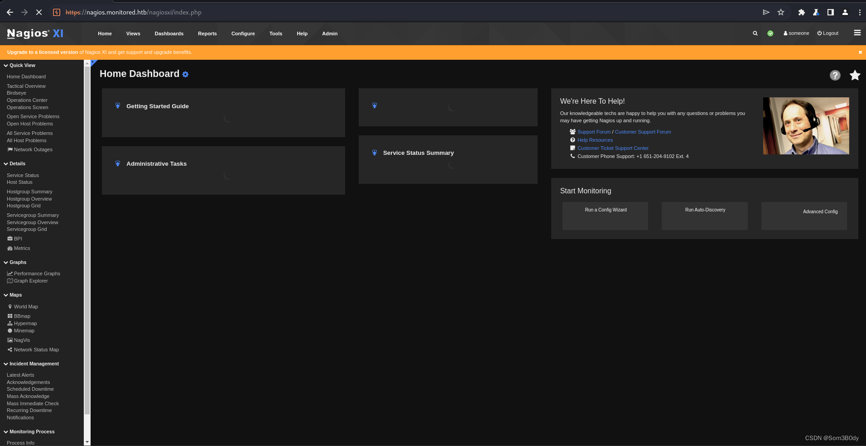
Task: Click Run a Config Wizard button
Action: coord(605,216)
